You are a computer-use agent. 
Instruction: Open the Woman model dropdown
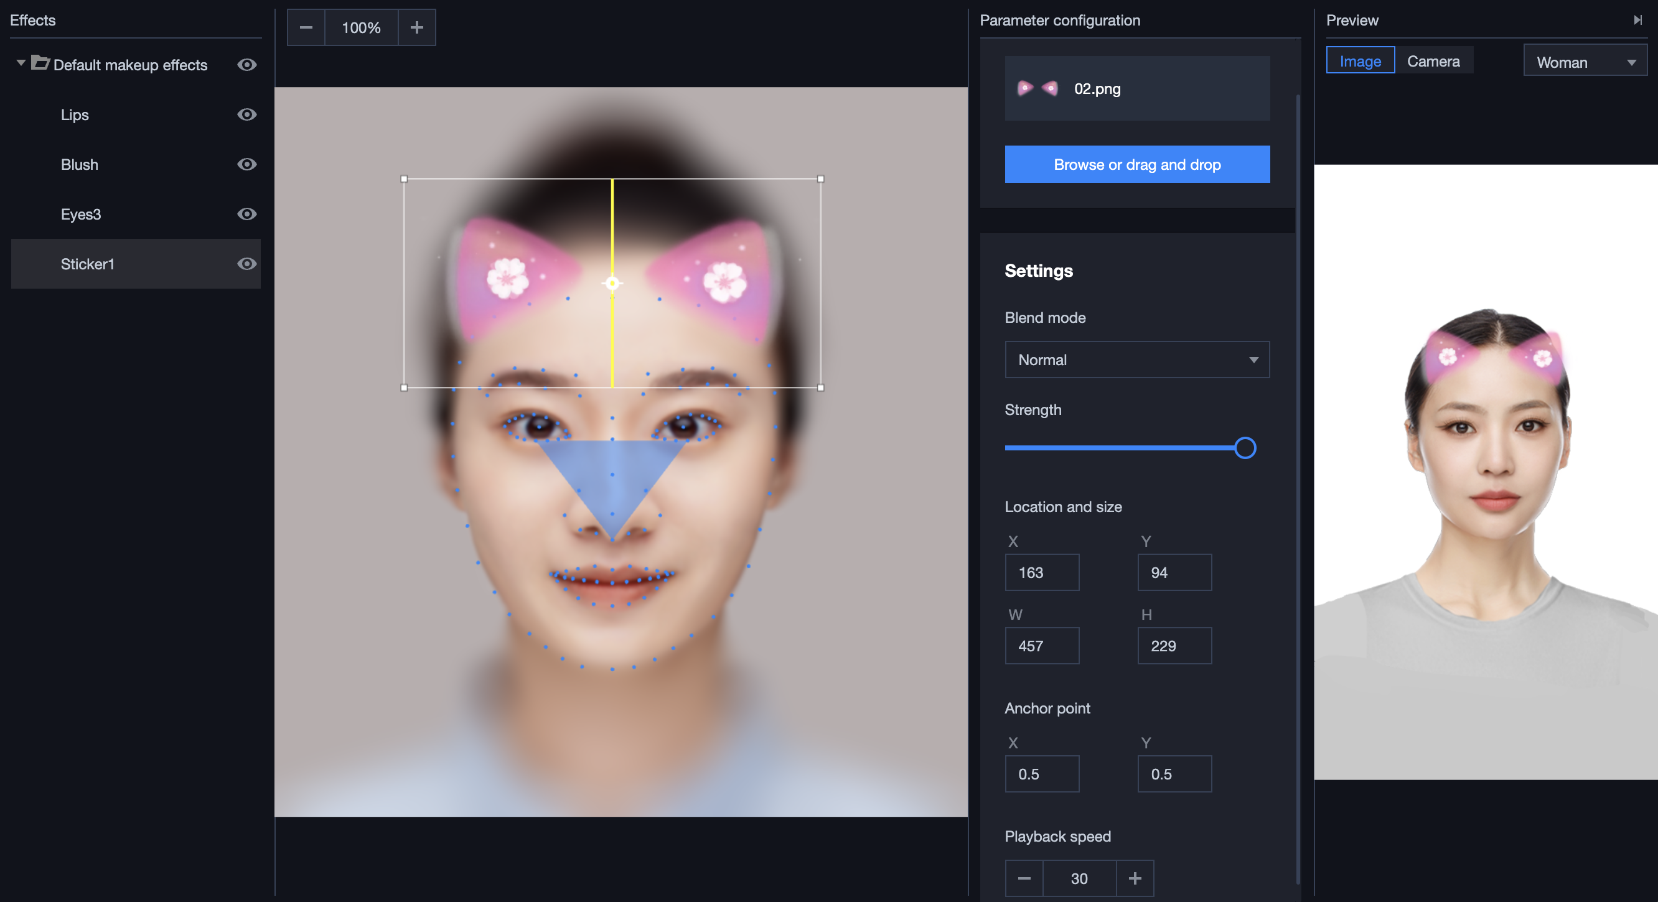pos(1585,62)
